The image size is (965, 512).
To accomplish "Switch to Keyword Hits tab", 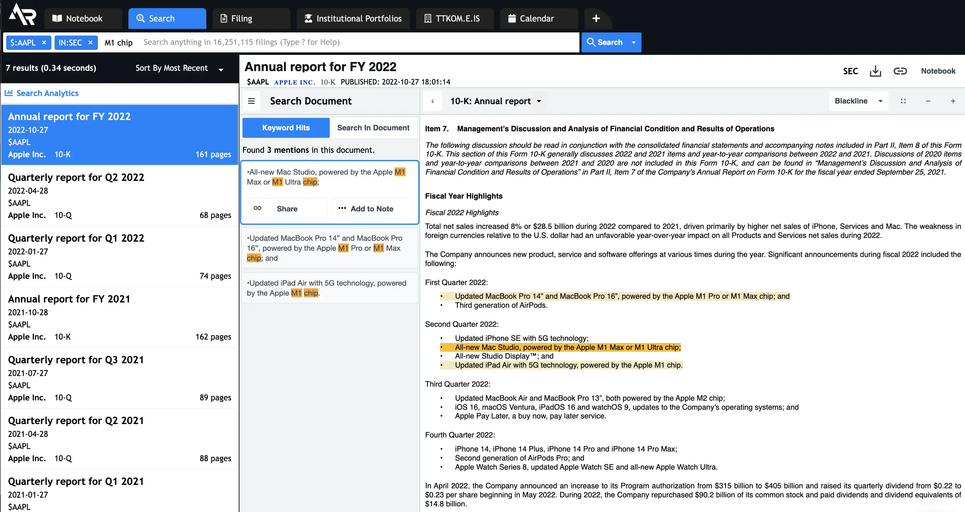I will tap(286, 128).
